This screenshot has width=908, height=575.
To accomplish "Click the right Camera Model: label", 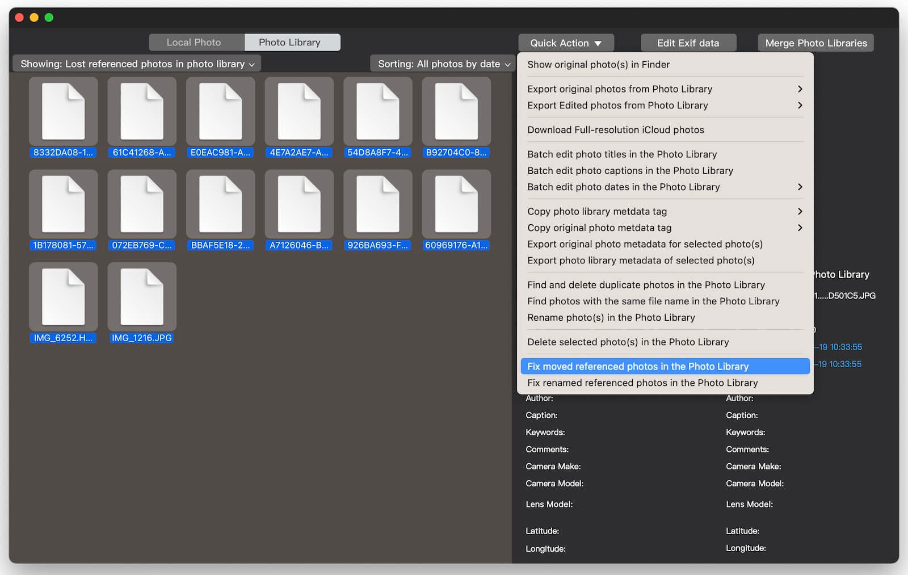I will pyautogui.click(x=755, y=484).
